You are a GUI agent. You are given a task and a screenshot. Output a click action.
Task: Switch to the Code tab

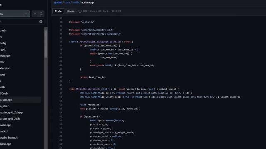coord(58,11)
